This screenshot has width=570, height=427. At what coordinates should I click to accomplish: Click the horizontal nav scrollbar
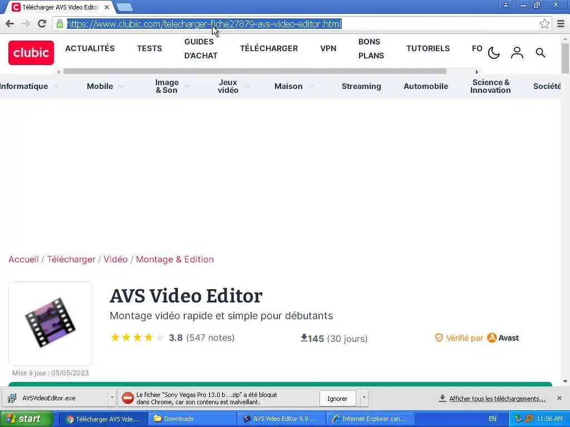click(x=255, y=72)
